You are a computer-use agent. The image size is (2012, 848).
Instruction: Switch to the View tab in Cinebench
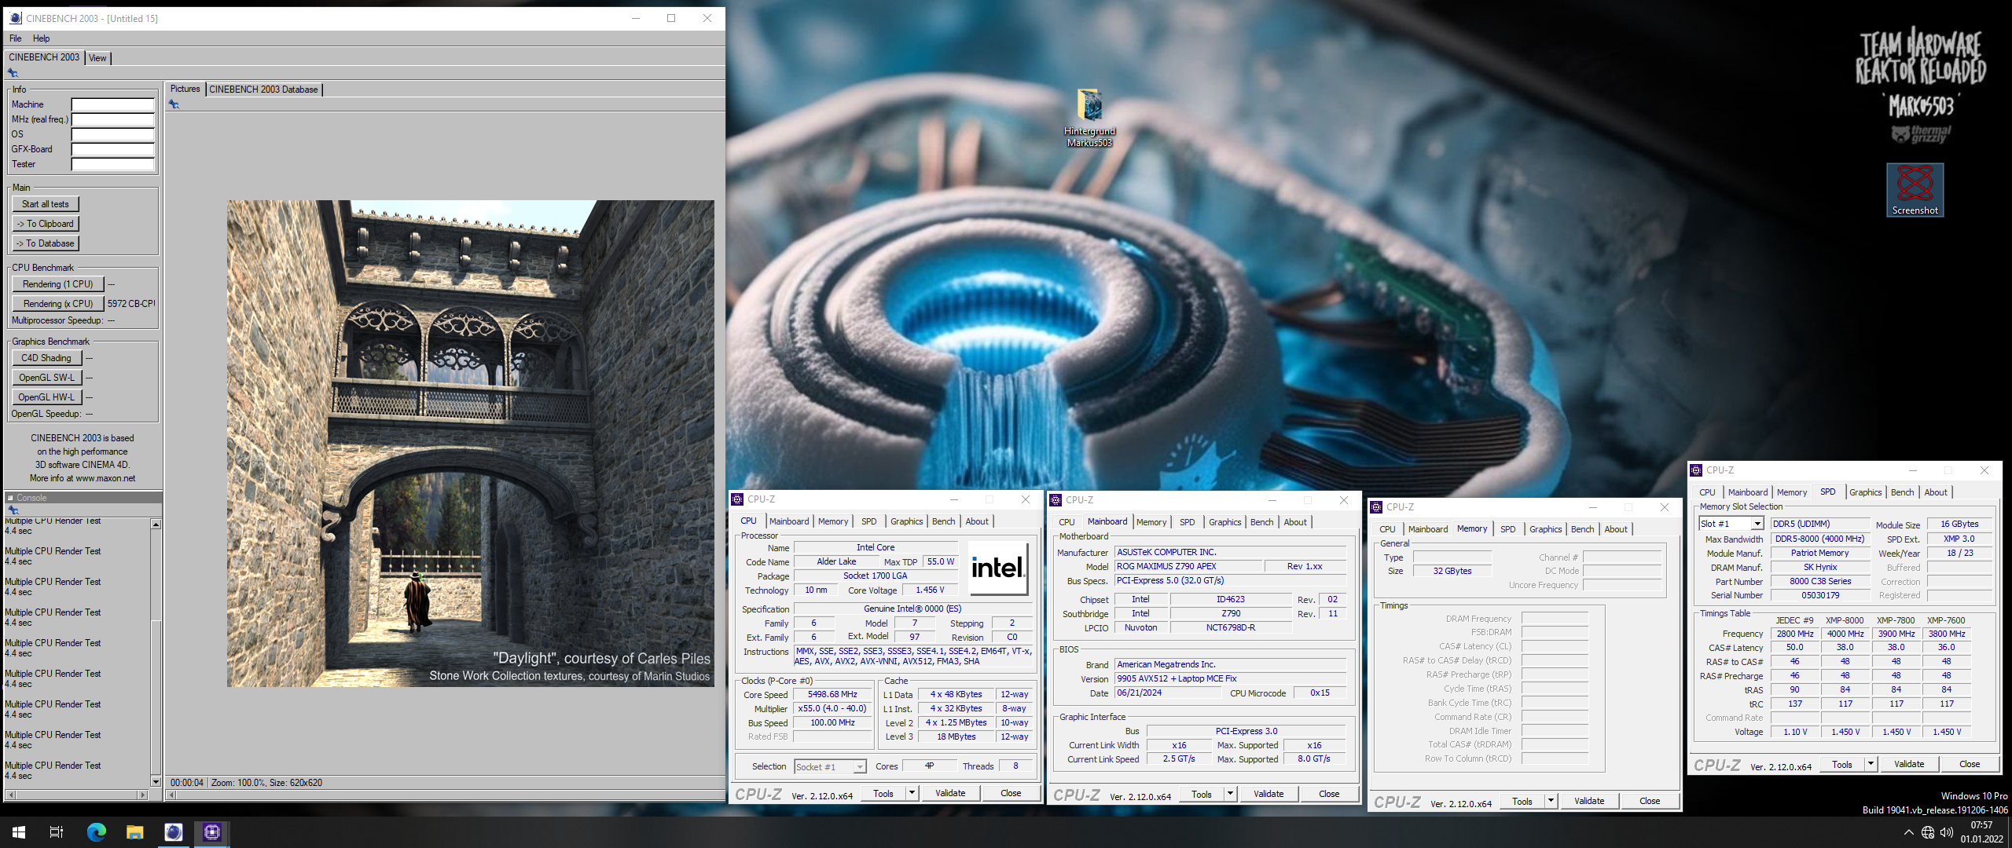tap(97, 58)
